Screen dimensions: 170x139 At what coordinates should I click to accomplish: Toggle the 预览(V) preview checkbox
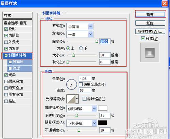pos(143,38)
